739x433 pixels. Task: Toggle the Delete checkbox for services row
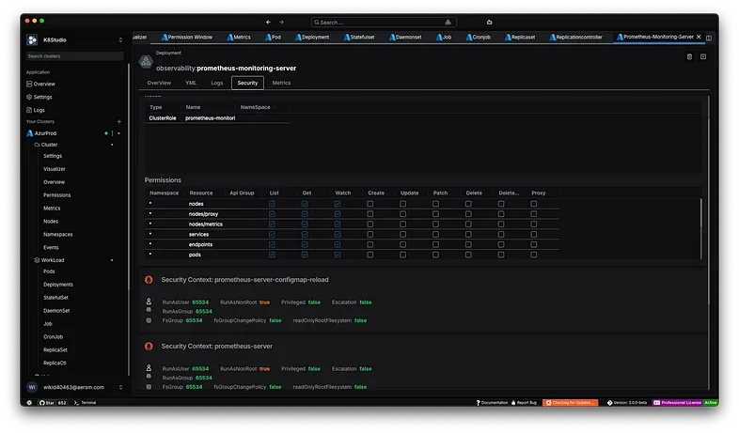(x=469, y=234)
